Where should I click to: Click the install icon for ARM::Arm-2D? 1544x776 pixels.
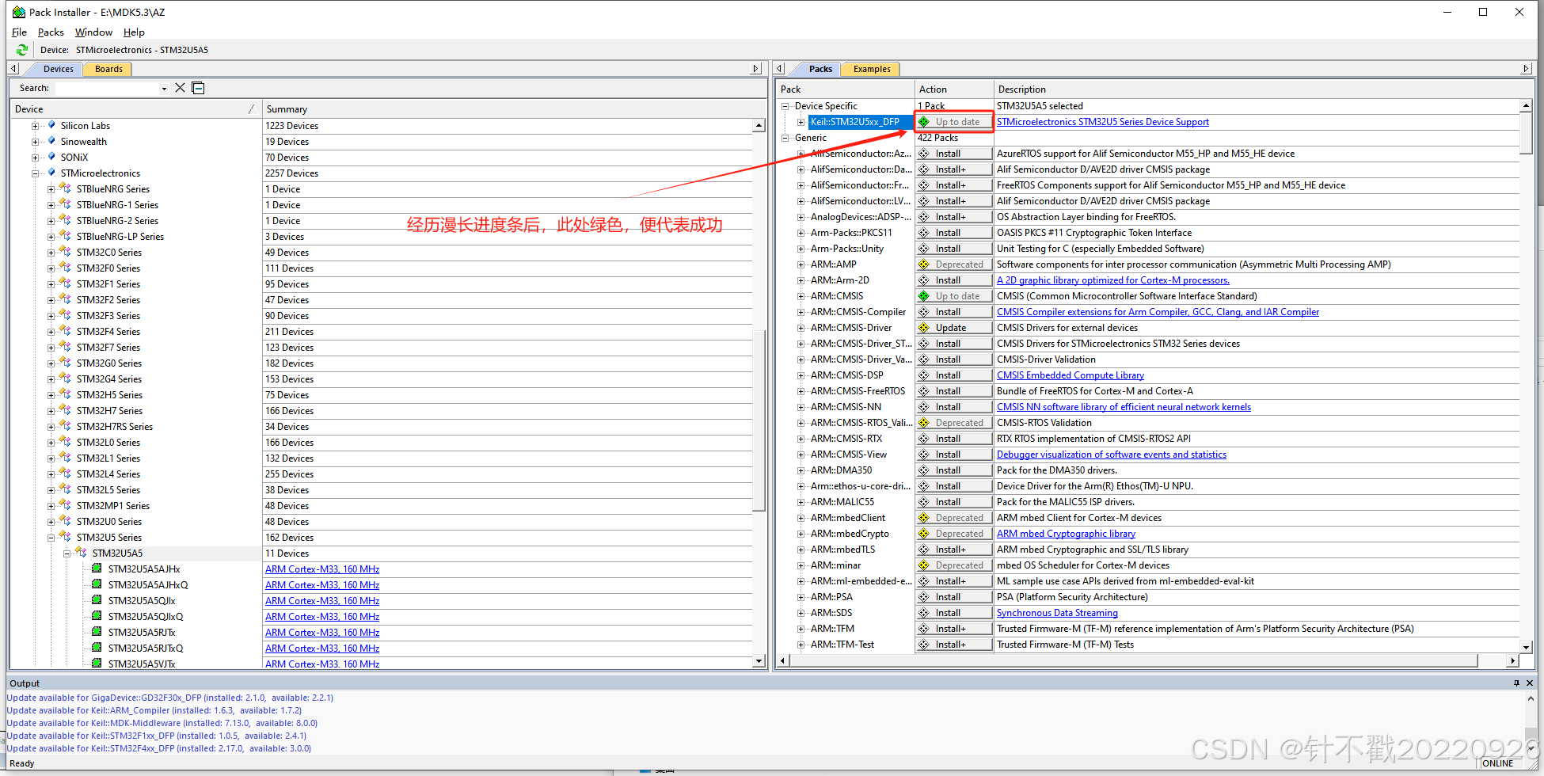924,280
